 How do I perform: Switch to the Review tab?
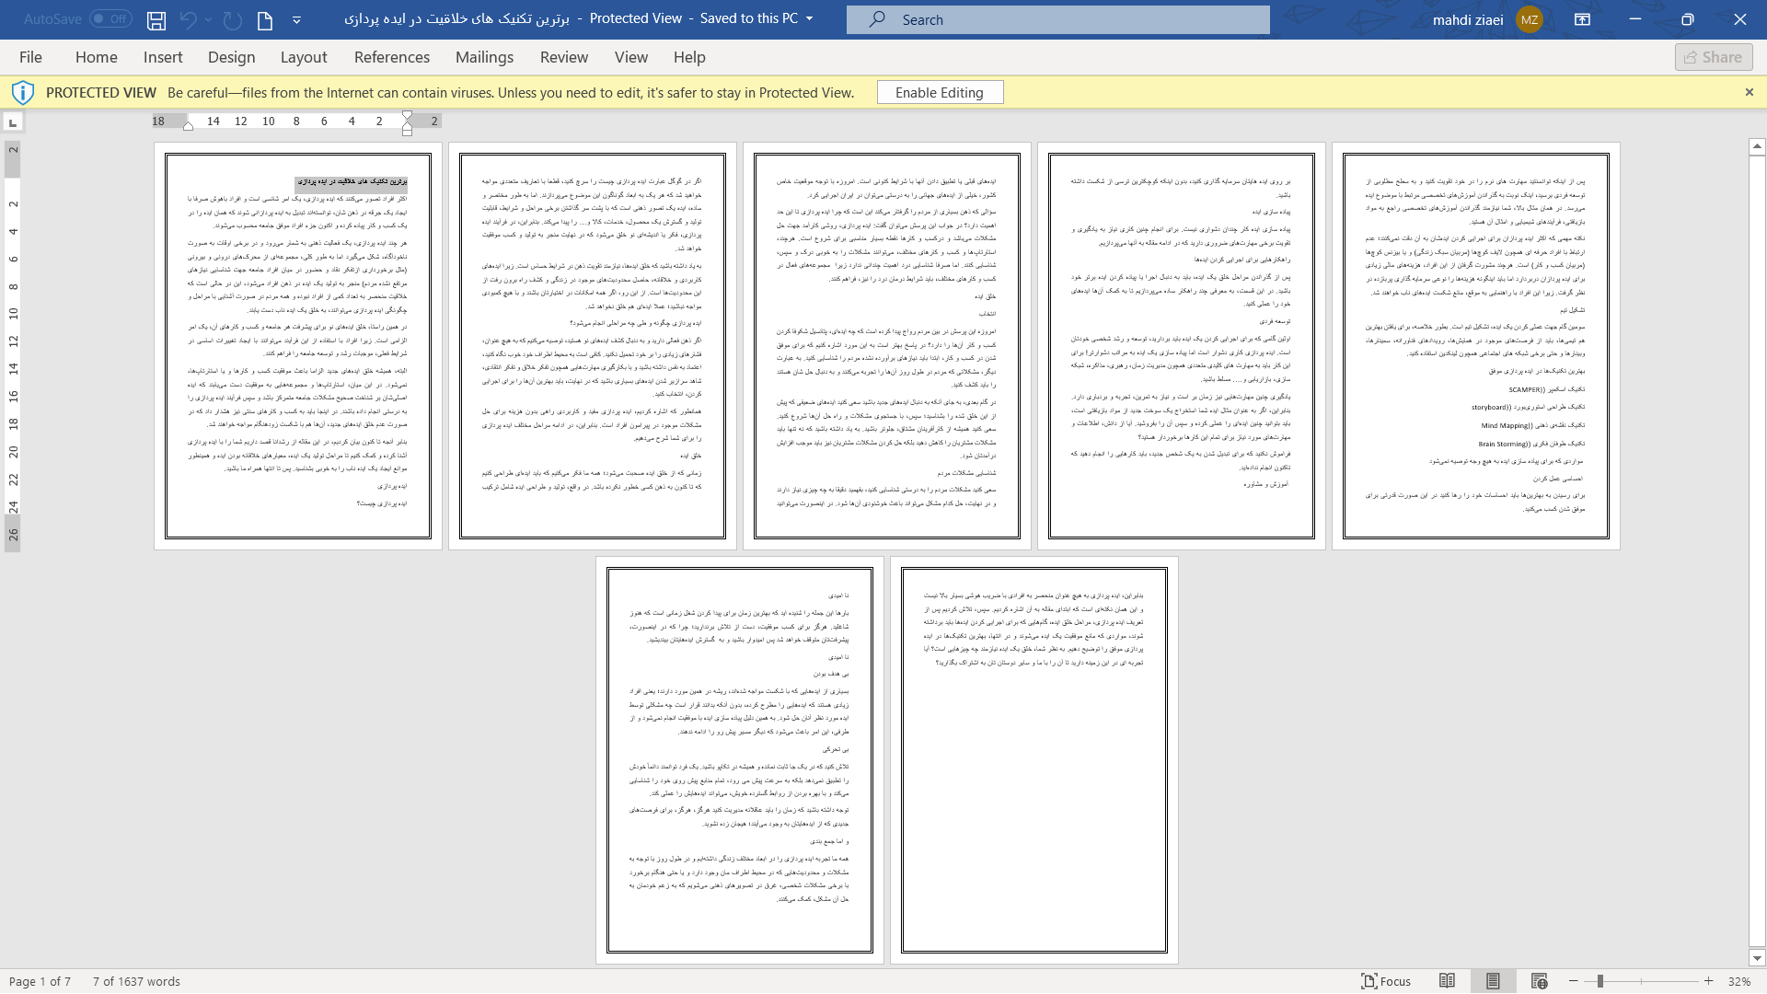point(564,57)
